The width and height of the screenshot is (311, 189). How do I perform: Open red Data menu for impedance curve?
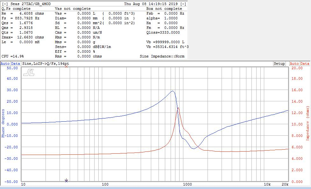tap(305, 64)
